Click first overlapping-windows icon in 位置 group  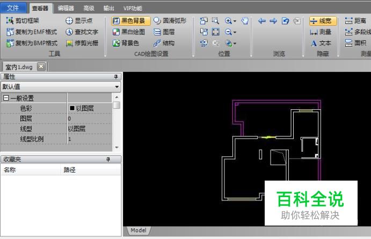pos(203,21)
